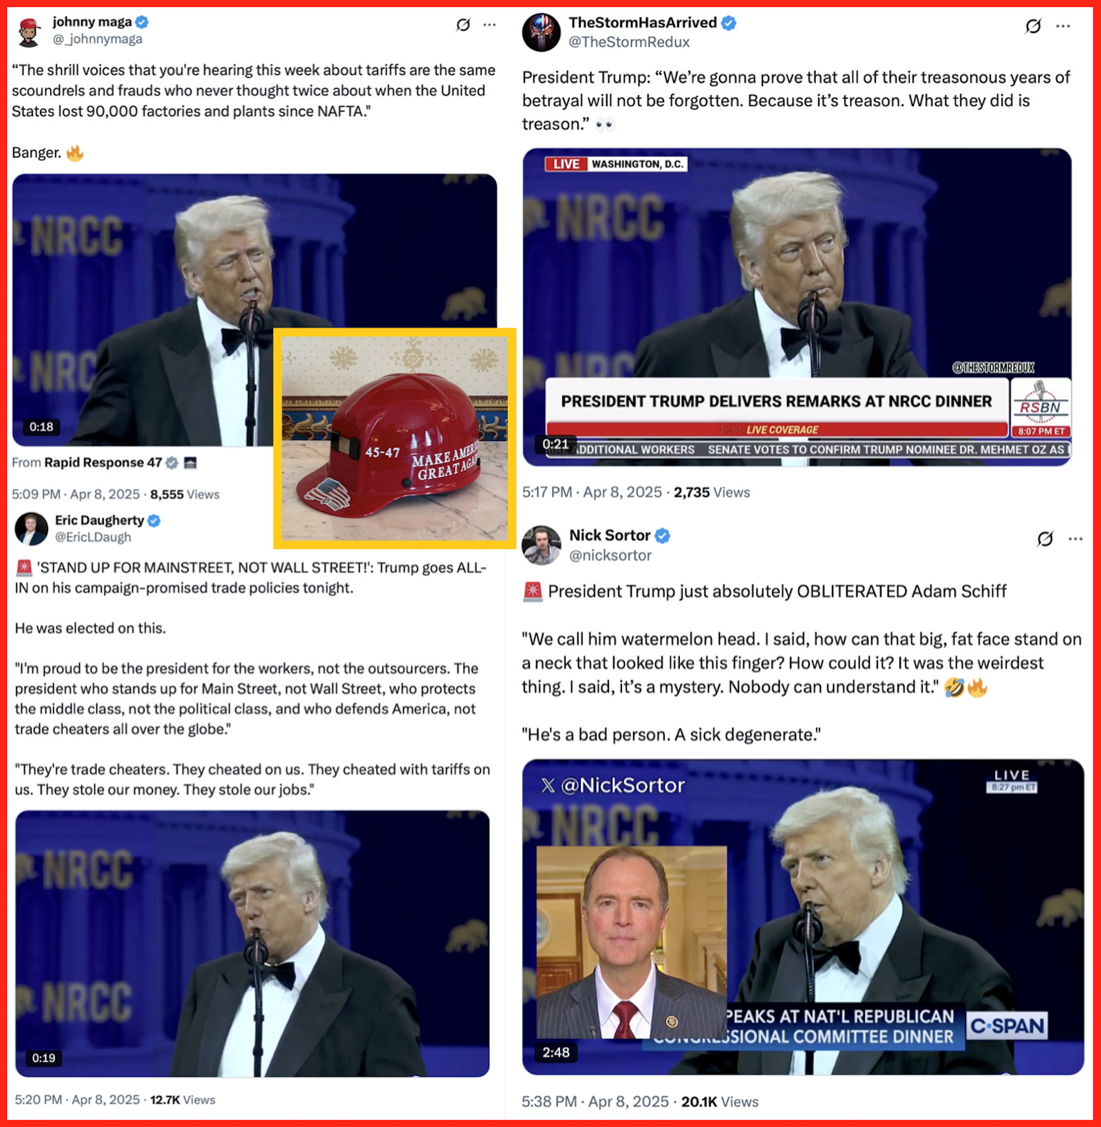Play Eric Daugherty's 0:19 video clip
Screen dimensions: 1101x1127
[x=253, y=943]
